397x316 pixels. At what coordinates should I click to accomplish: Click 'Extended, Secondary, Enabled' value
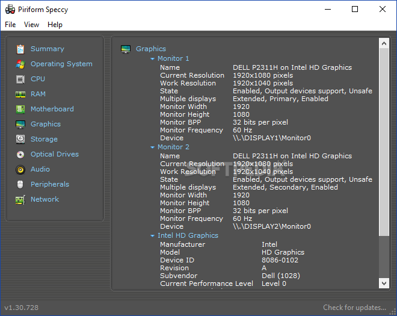point(285,187)
